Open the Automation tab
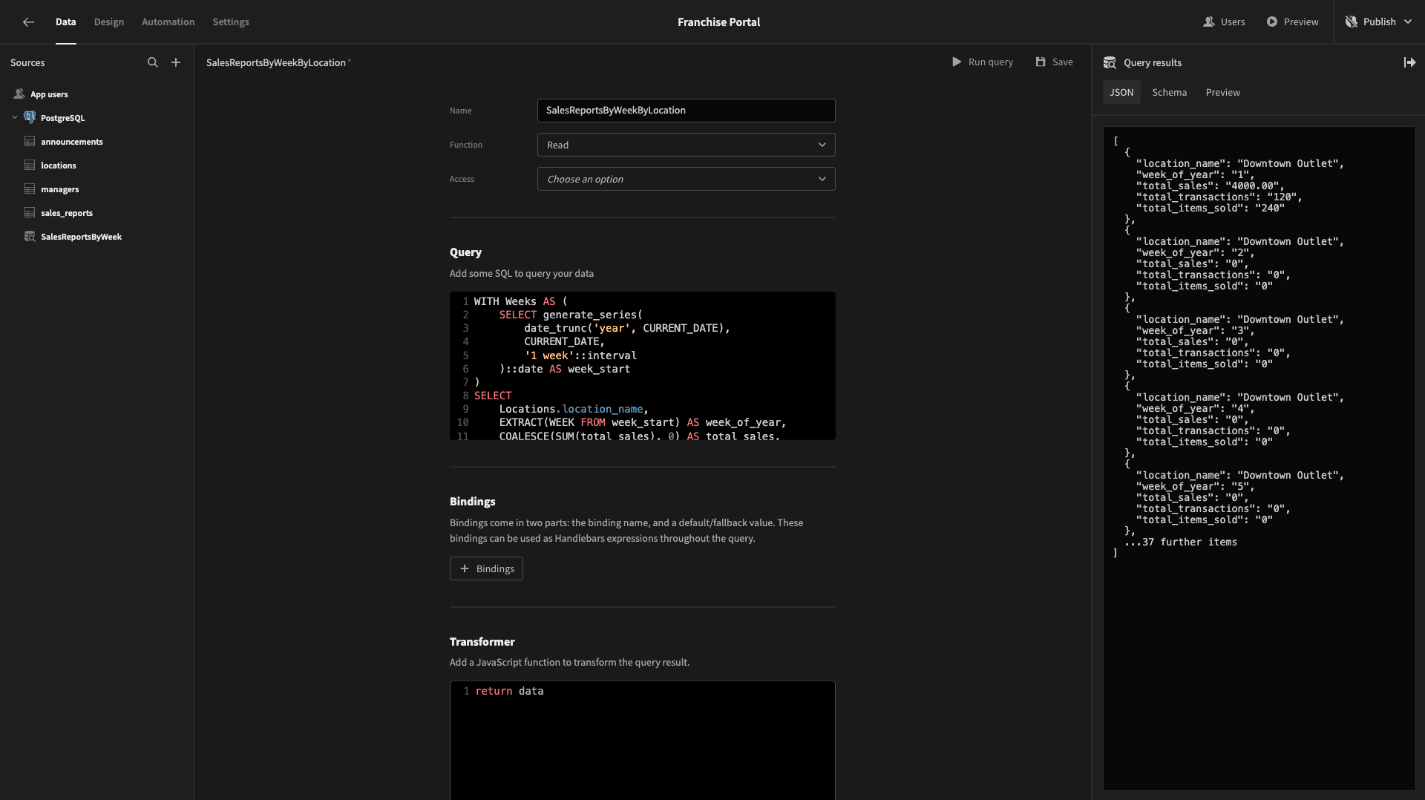1425x800 pixels. 168,22
